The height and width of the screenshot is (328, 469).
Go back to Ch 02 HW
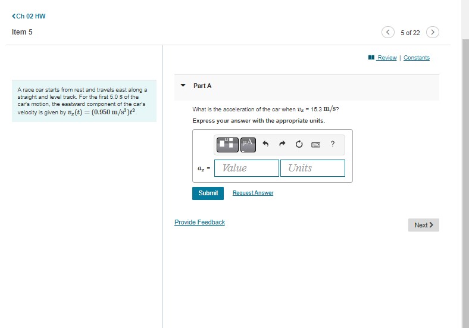tap(29, 16)
